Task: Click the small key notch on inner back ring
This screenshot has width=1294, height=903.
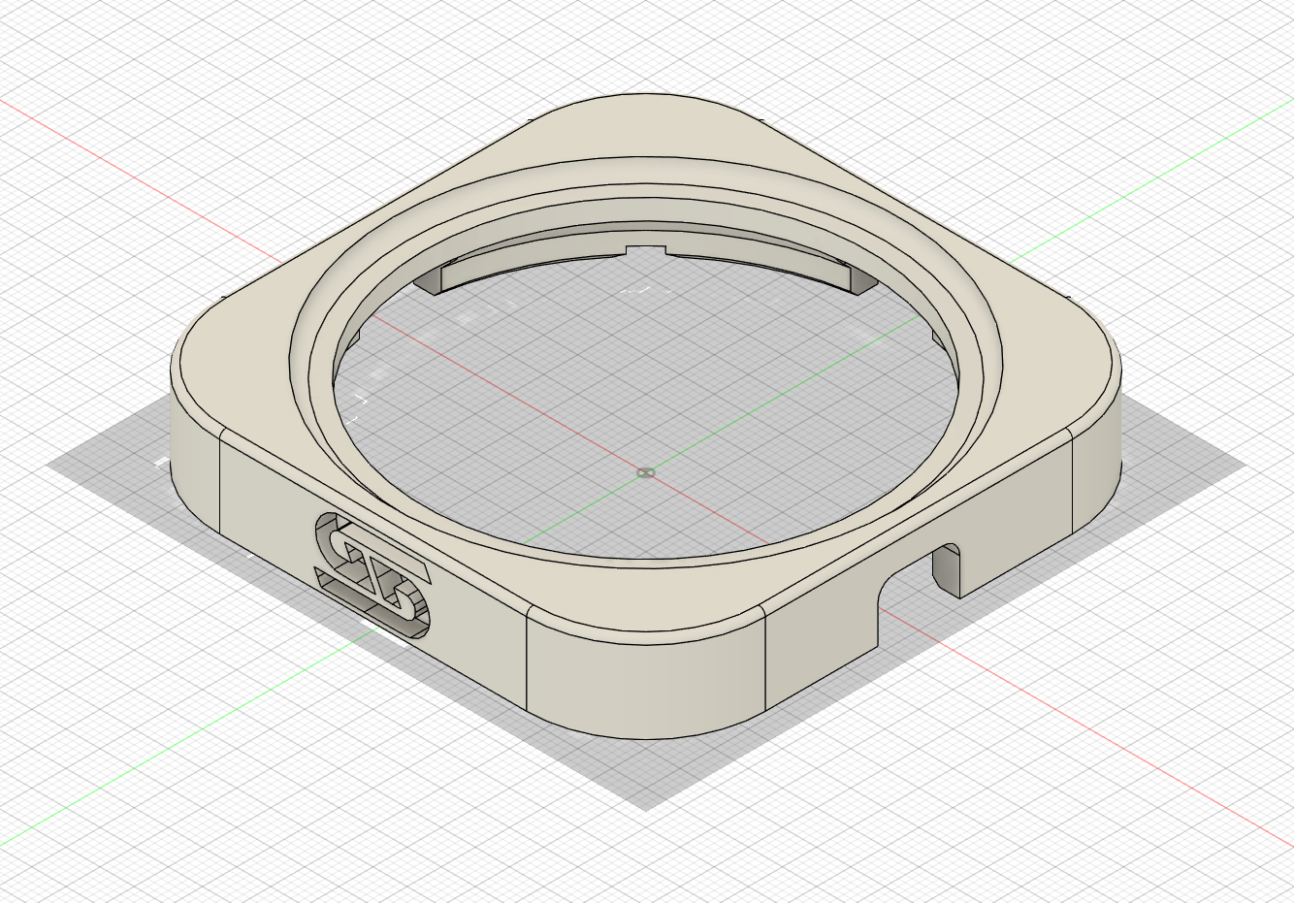Action: click(648, 252)
